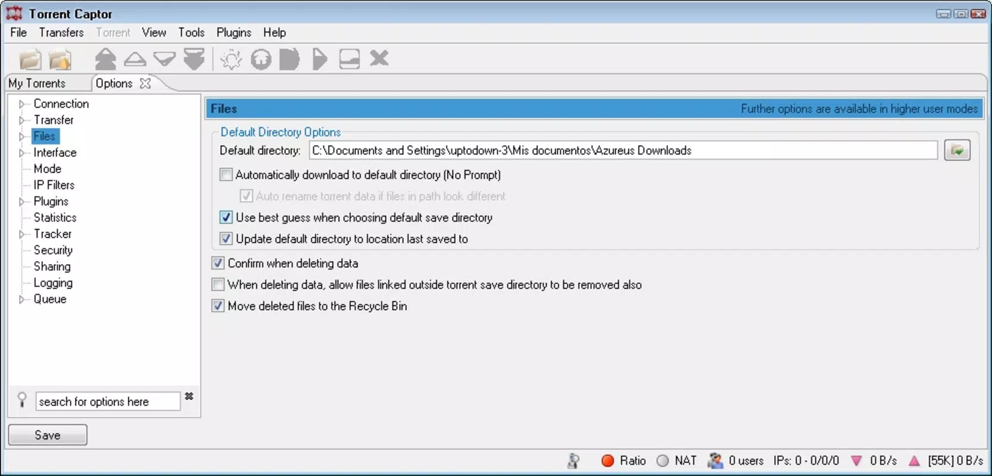This screenshot has width=992, height=476.
Task: Enable Automatically download to default directory
Action: pyautogui.click(x=226, y=175)
